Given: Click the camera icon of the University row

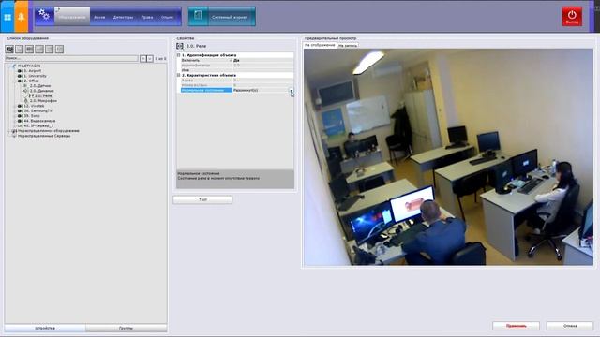Looking at the screenshot, I should [x=21, y=76].
